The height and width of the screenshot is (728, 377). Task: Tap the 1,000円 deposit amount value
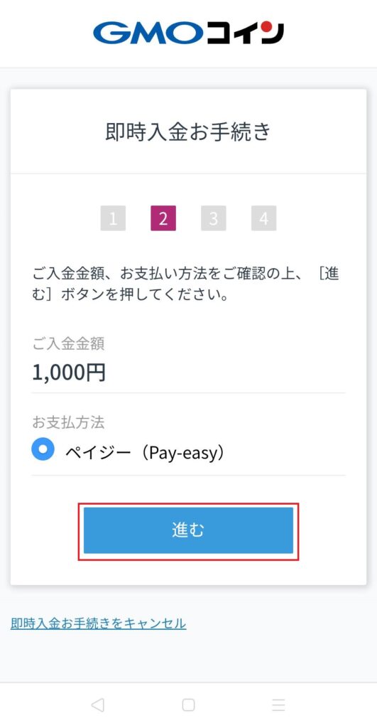click(x=69, y=372)
